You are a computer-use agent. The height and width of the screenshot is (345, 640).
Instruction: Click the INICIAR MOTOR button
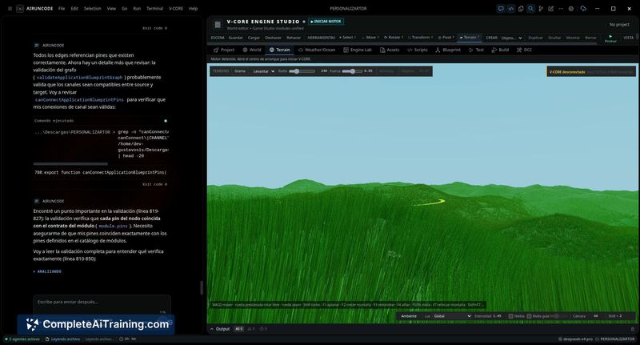point(326,22)
